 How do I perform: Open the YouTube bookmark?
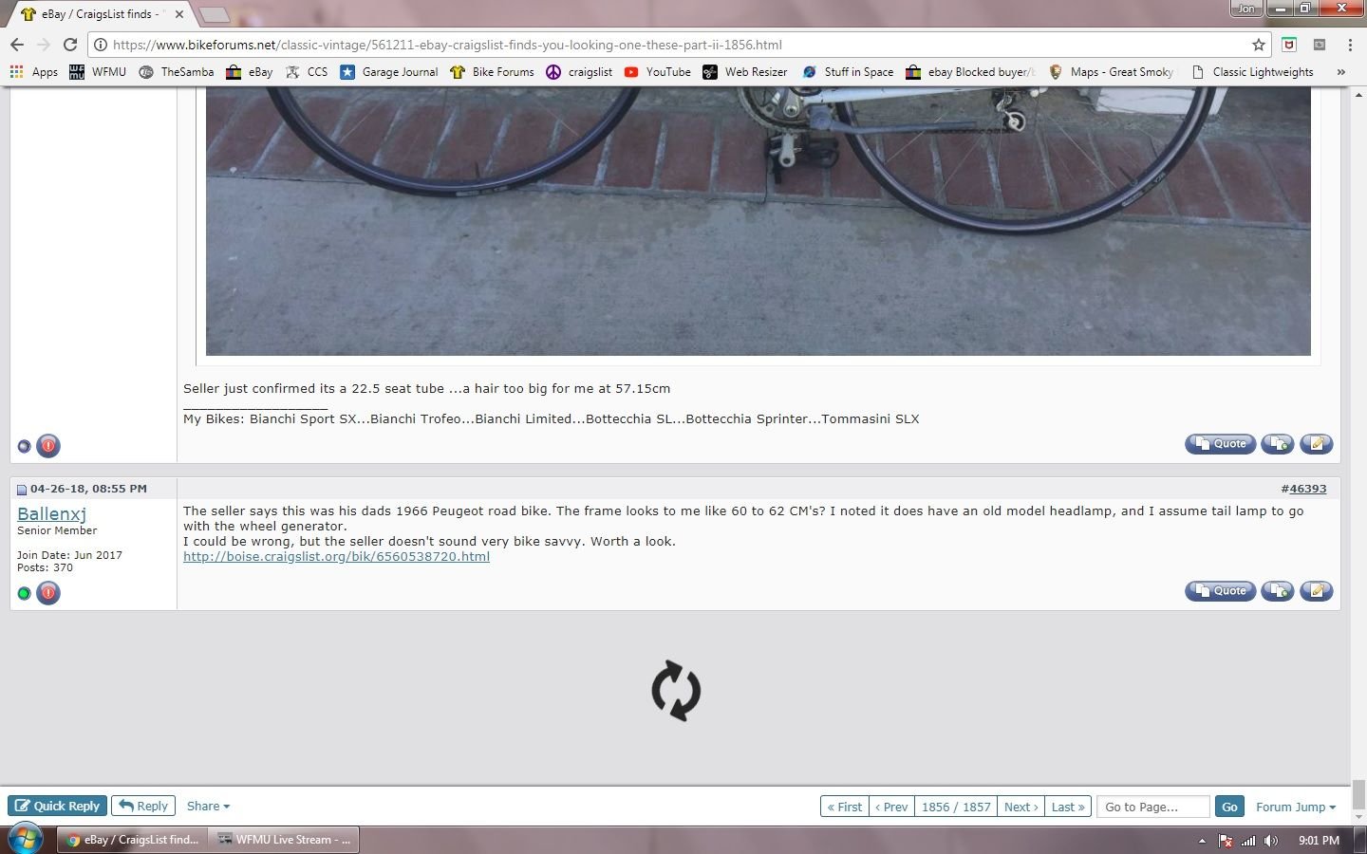[x=657, y=72]
